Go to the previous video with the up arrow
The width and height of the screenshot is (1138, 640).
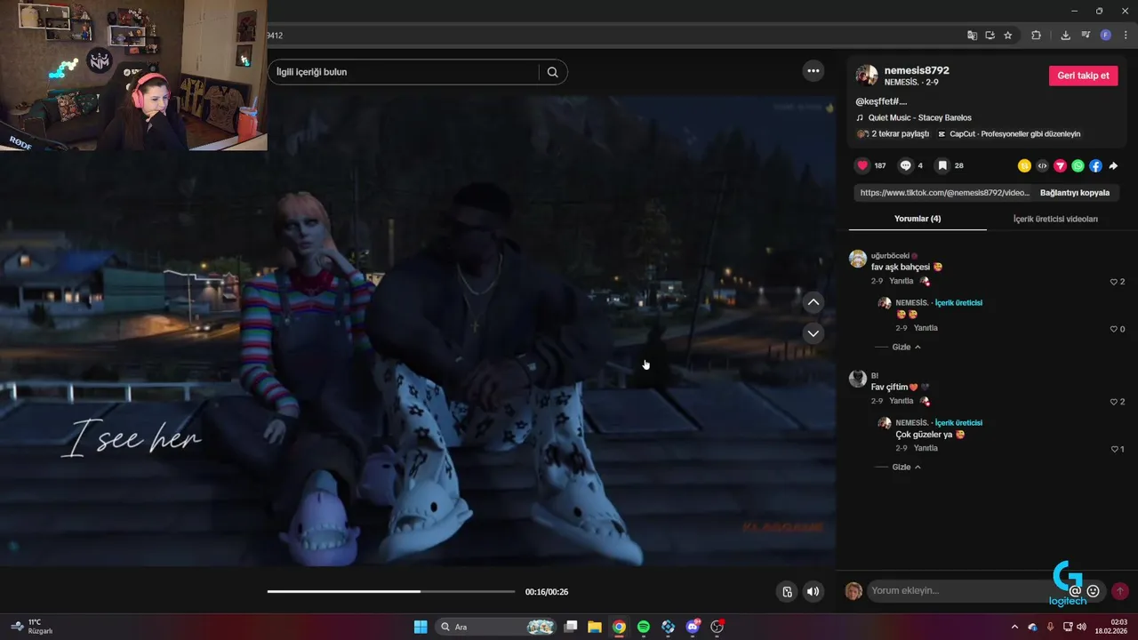click(x=813, y=302)
